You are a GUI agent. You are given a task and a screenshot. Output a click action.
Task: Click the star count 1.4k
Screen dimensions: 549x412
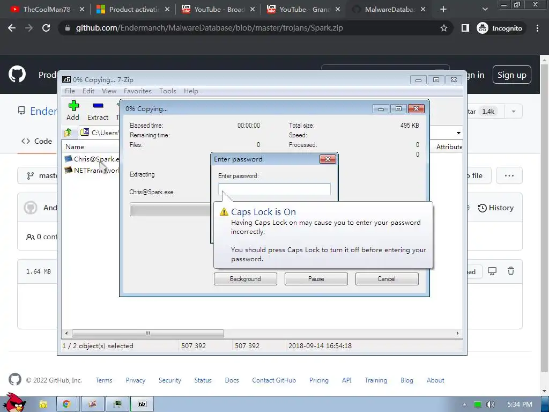(488, 112)
